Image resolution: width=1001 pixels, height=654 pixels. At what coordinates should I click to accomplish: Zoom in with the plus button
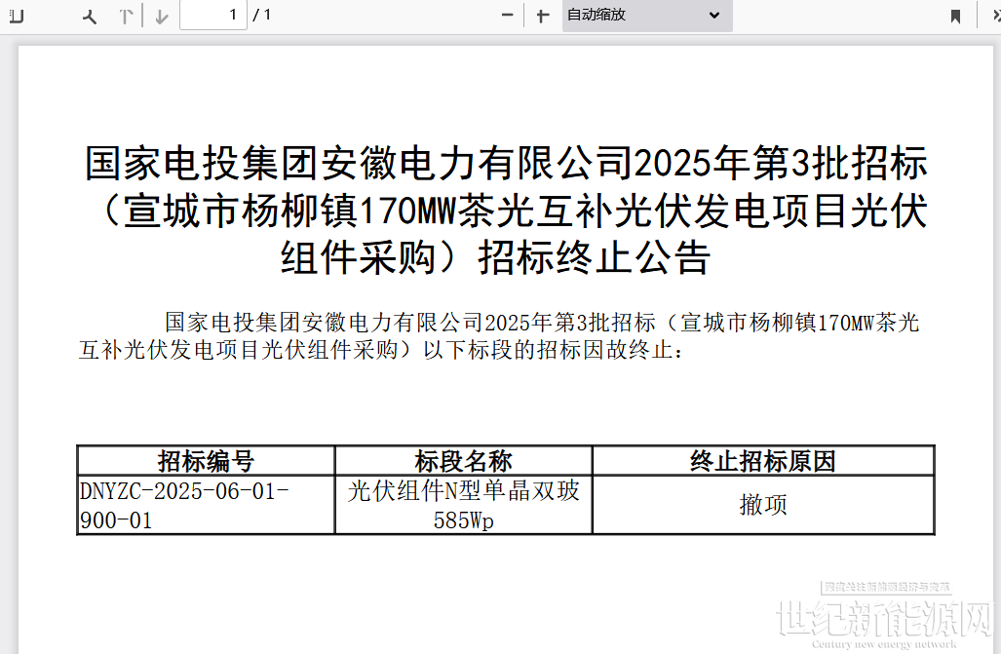point(542,16)
